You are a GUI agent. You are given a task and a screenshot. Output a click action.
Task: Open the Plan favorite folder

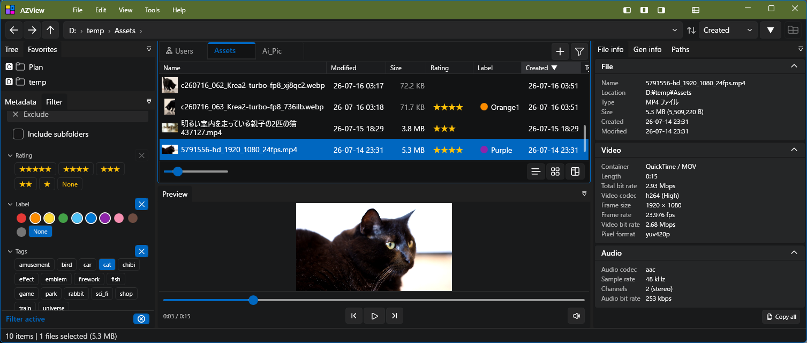(x=36, y=67)
